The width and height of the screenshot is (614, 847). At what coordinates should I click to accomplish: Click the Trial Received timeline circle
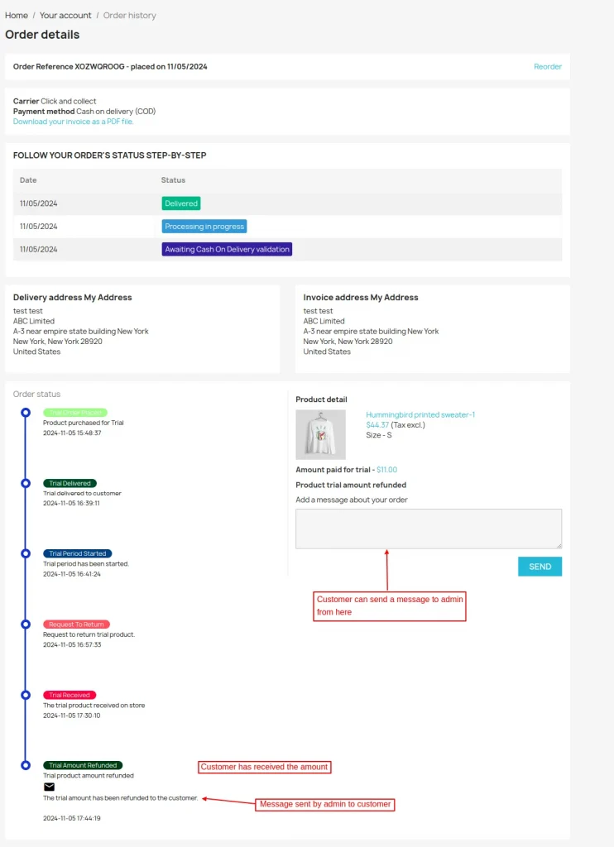point(26,695)
